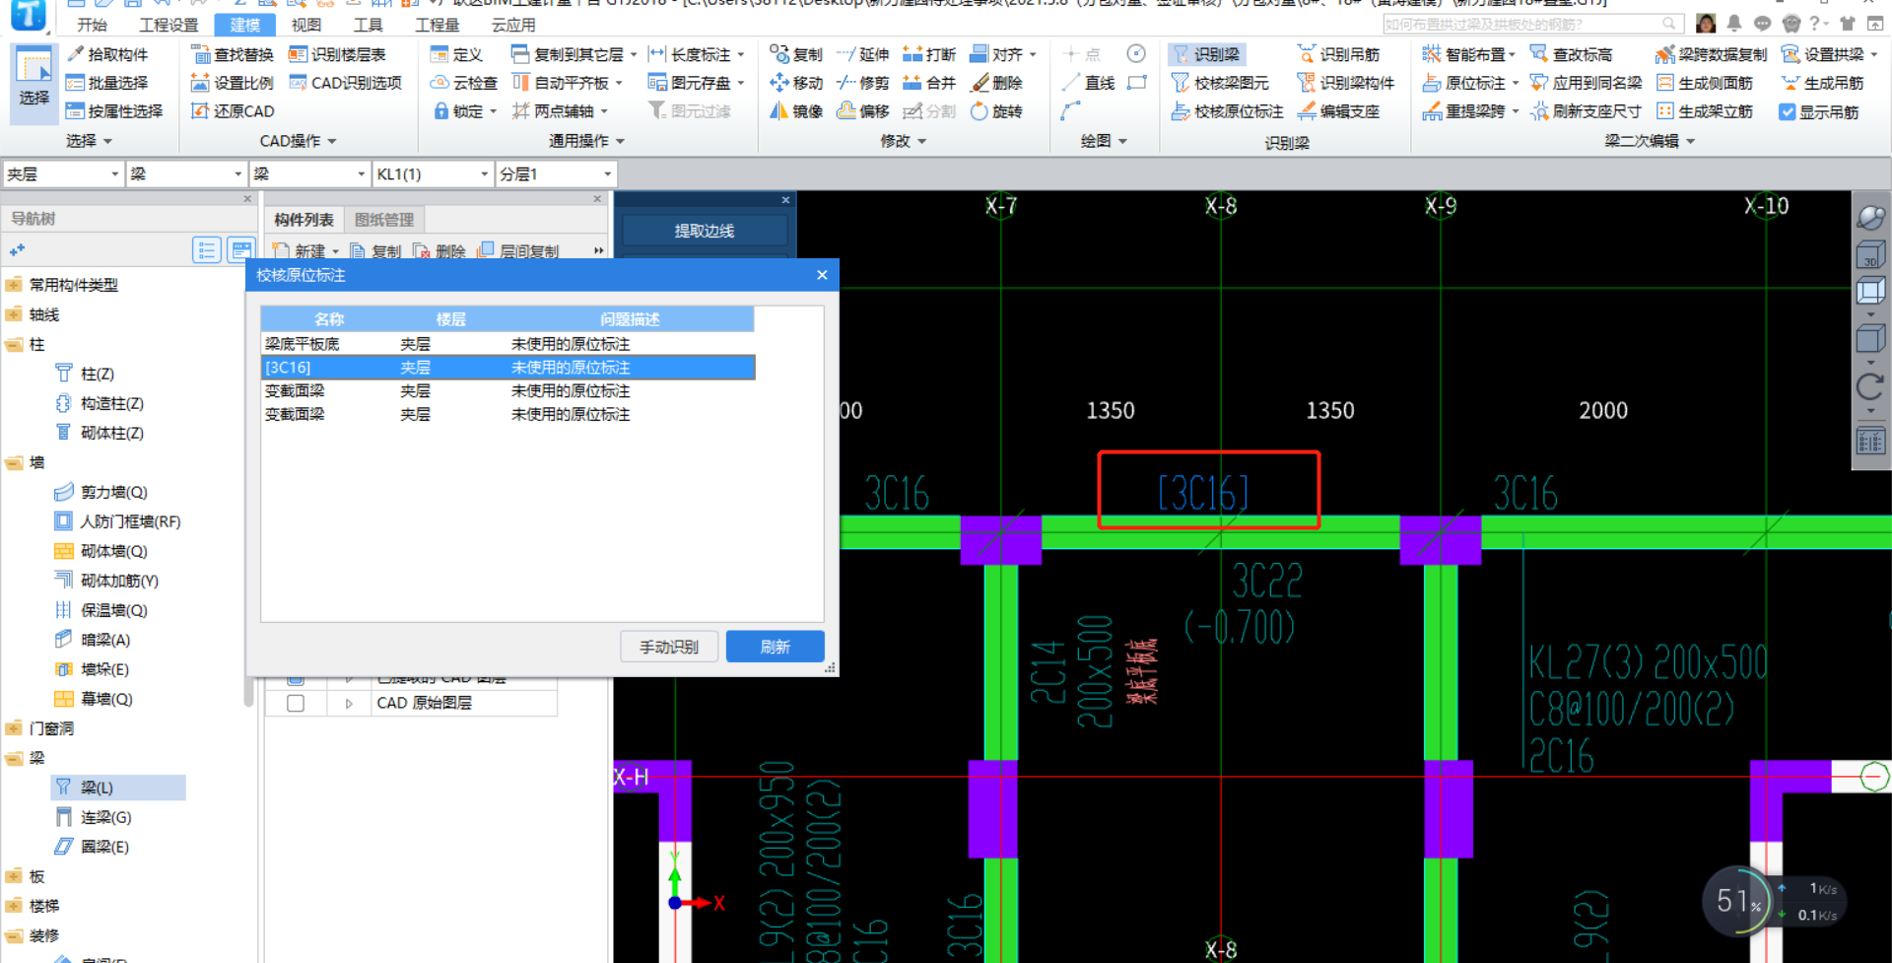
Task: Open 查找替换 find and replace
Action: point(232,54)
